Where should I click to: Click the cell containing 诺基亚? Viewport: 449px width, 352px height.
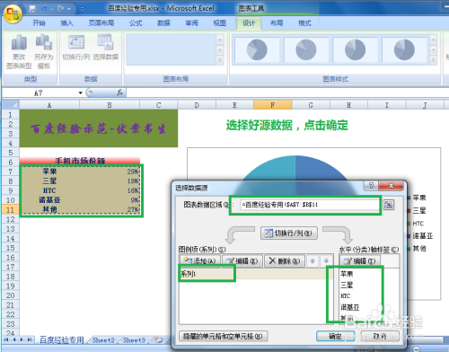coord(49,200)
